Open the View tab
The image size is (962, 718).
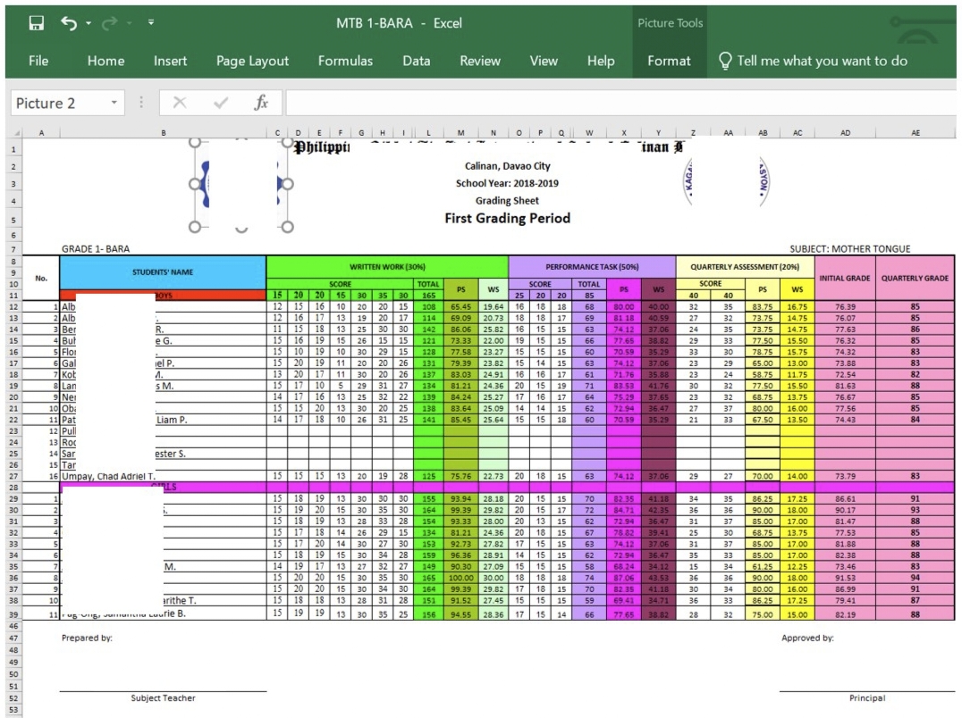point(544,61)
